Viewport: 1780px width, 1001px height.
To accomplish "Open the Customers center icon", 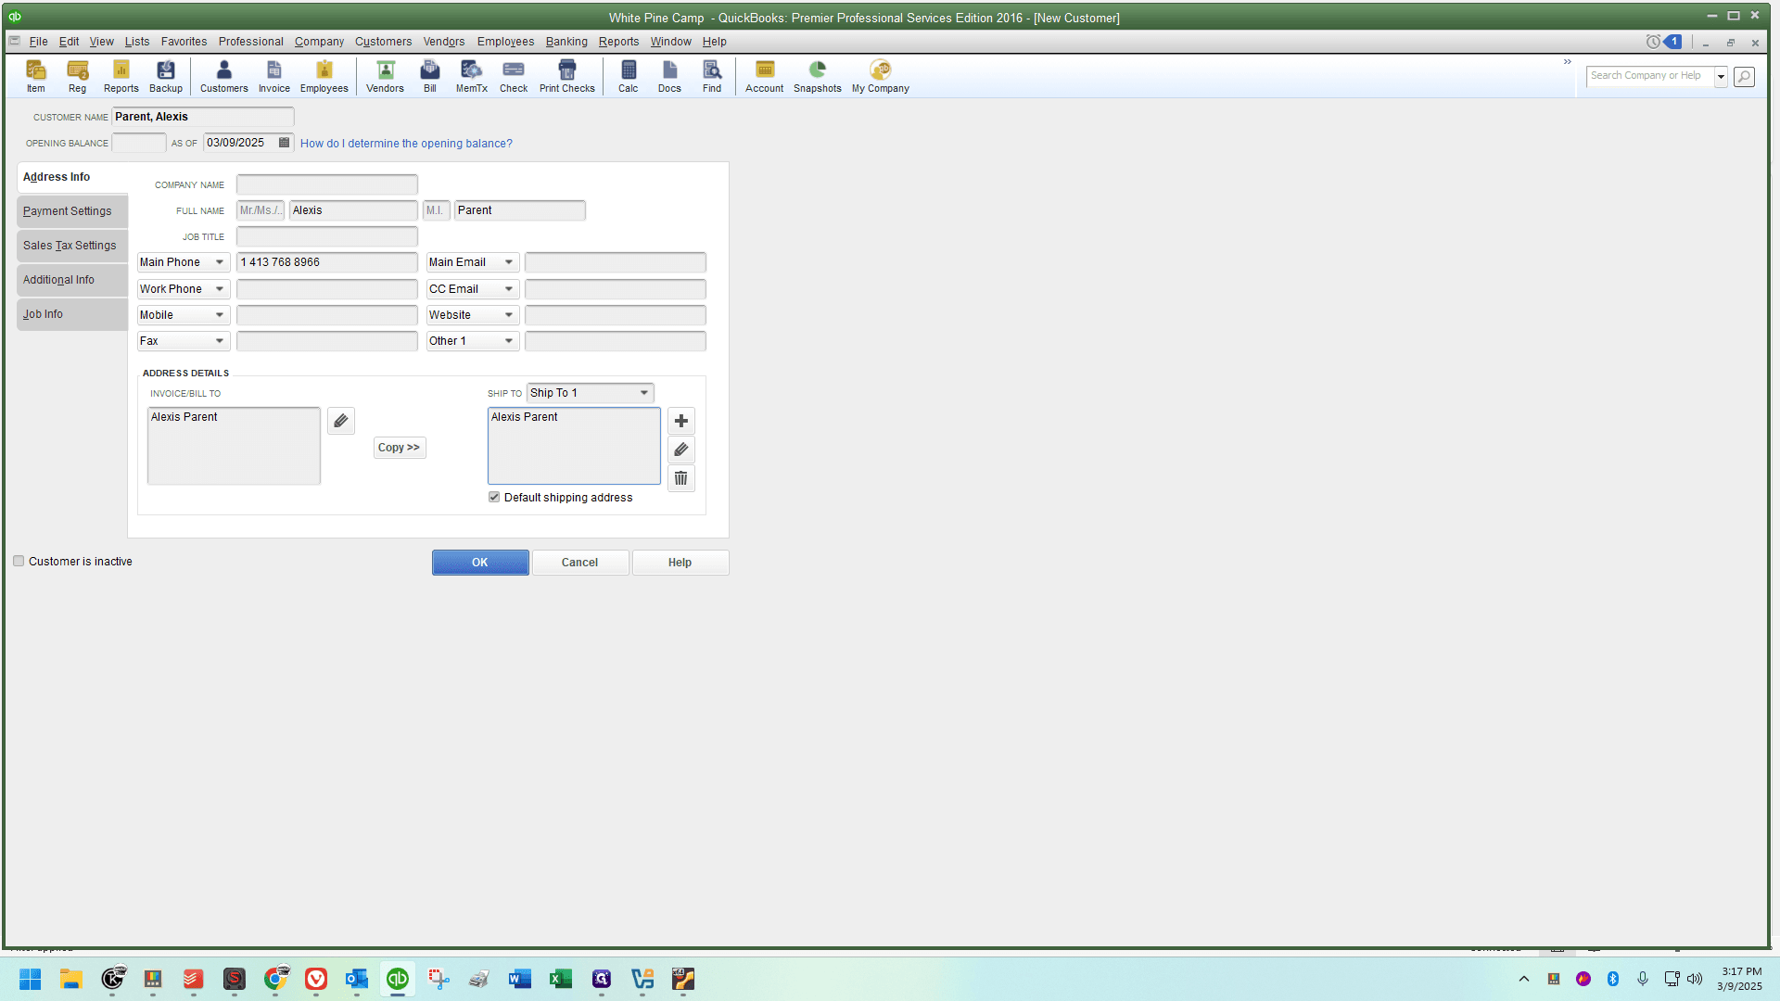I will 224,76.
